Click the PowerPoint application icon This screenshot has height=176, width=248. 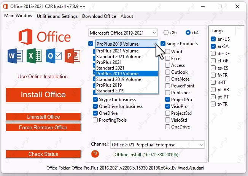[73, 56]
